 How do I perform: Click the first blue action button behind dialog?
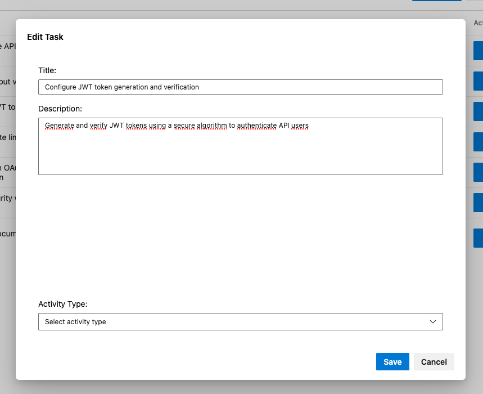pyautogui.click(x=478, y=51)
